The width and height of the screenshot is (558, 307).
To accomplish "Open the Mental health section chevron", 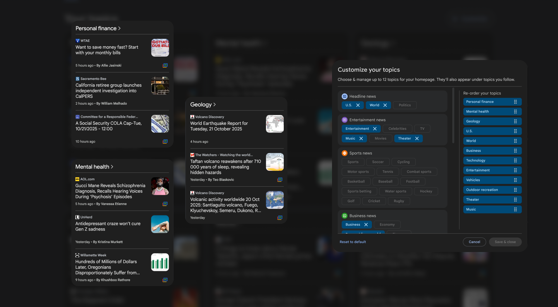I will pos(112,167).
